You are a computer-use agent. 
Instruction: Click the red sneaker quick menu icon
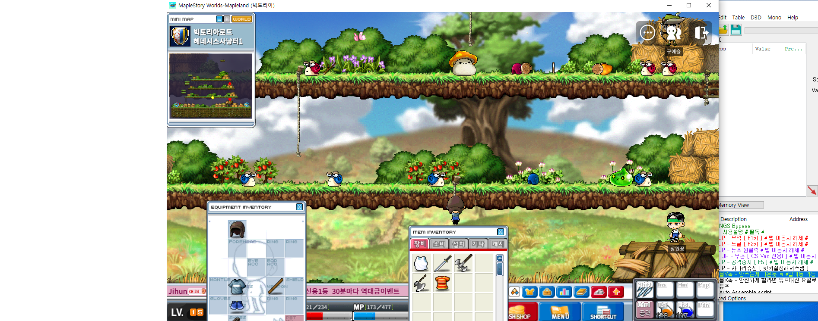599,292
